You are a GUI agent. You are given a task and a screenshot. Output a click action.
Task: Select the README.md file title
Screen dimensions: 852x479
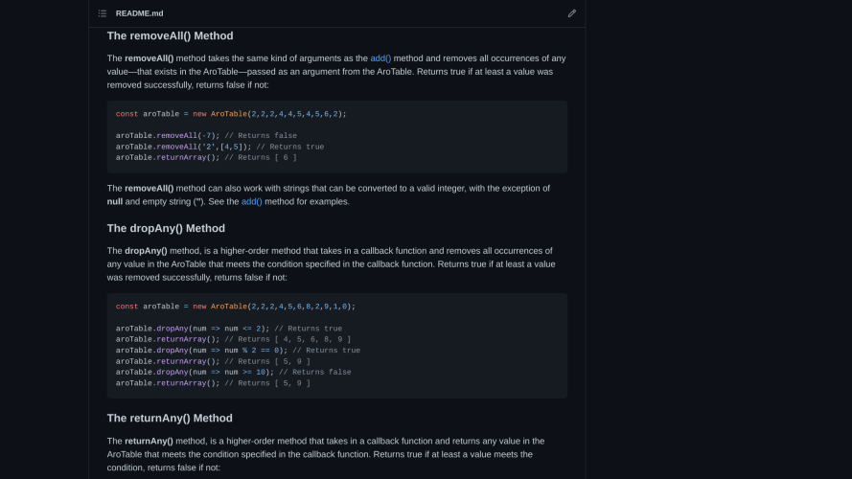[x=139, y=13]
